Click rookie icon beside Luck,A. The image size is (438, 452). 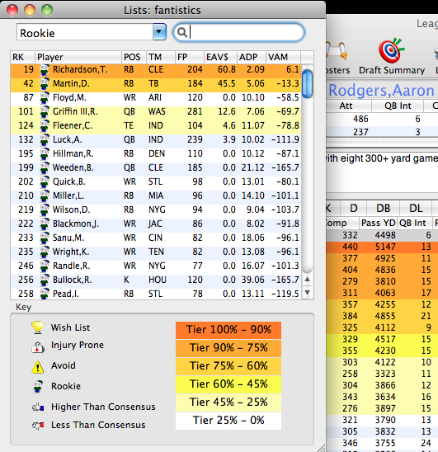pyautogui.click(x=44, y=140)
